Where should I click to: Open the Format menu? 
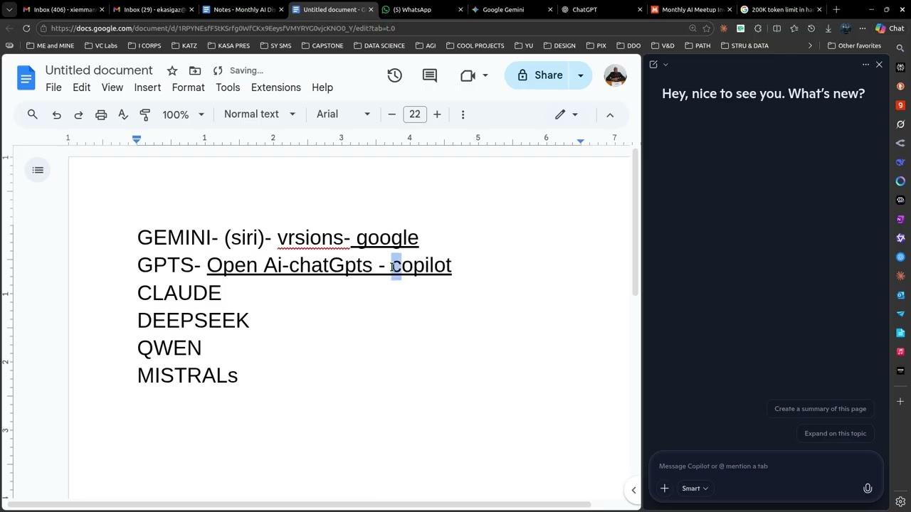(x=188, y=87)
